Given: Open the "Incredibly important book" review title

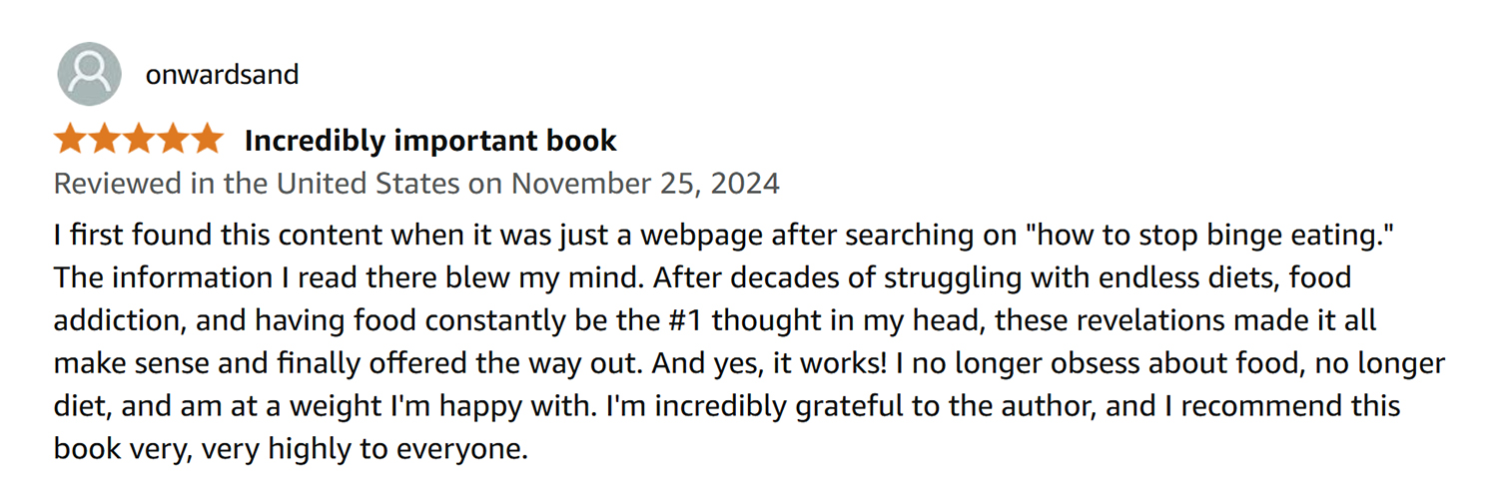Looking at the screenshot, I should pos(430,141).
